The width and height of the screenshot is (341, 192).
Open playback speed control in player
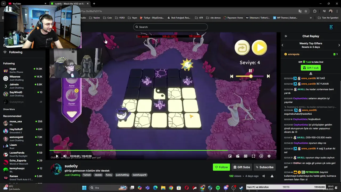[x=261, y=156]
